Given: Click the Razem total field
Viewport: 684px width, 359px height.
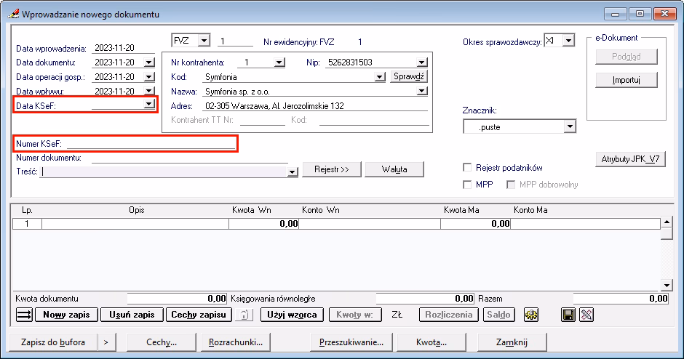Looking at the screenshot, I should [621, 299].
